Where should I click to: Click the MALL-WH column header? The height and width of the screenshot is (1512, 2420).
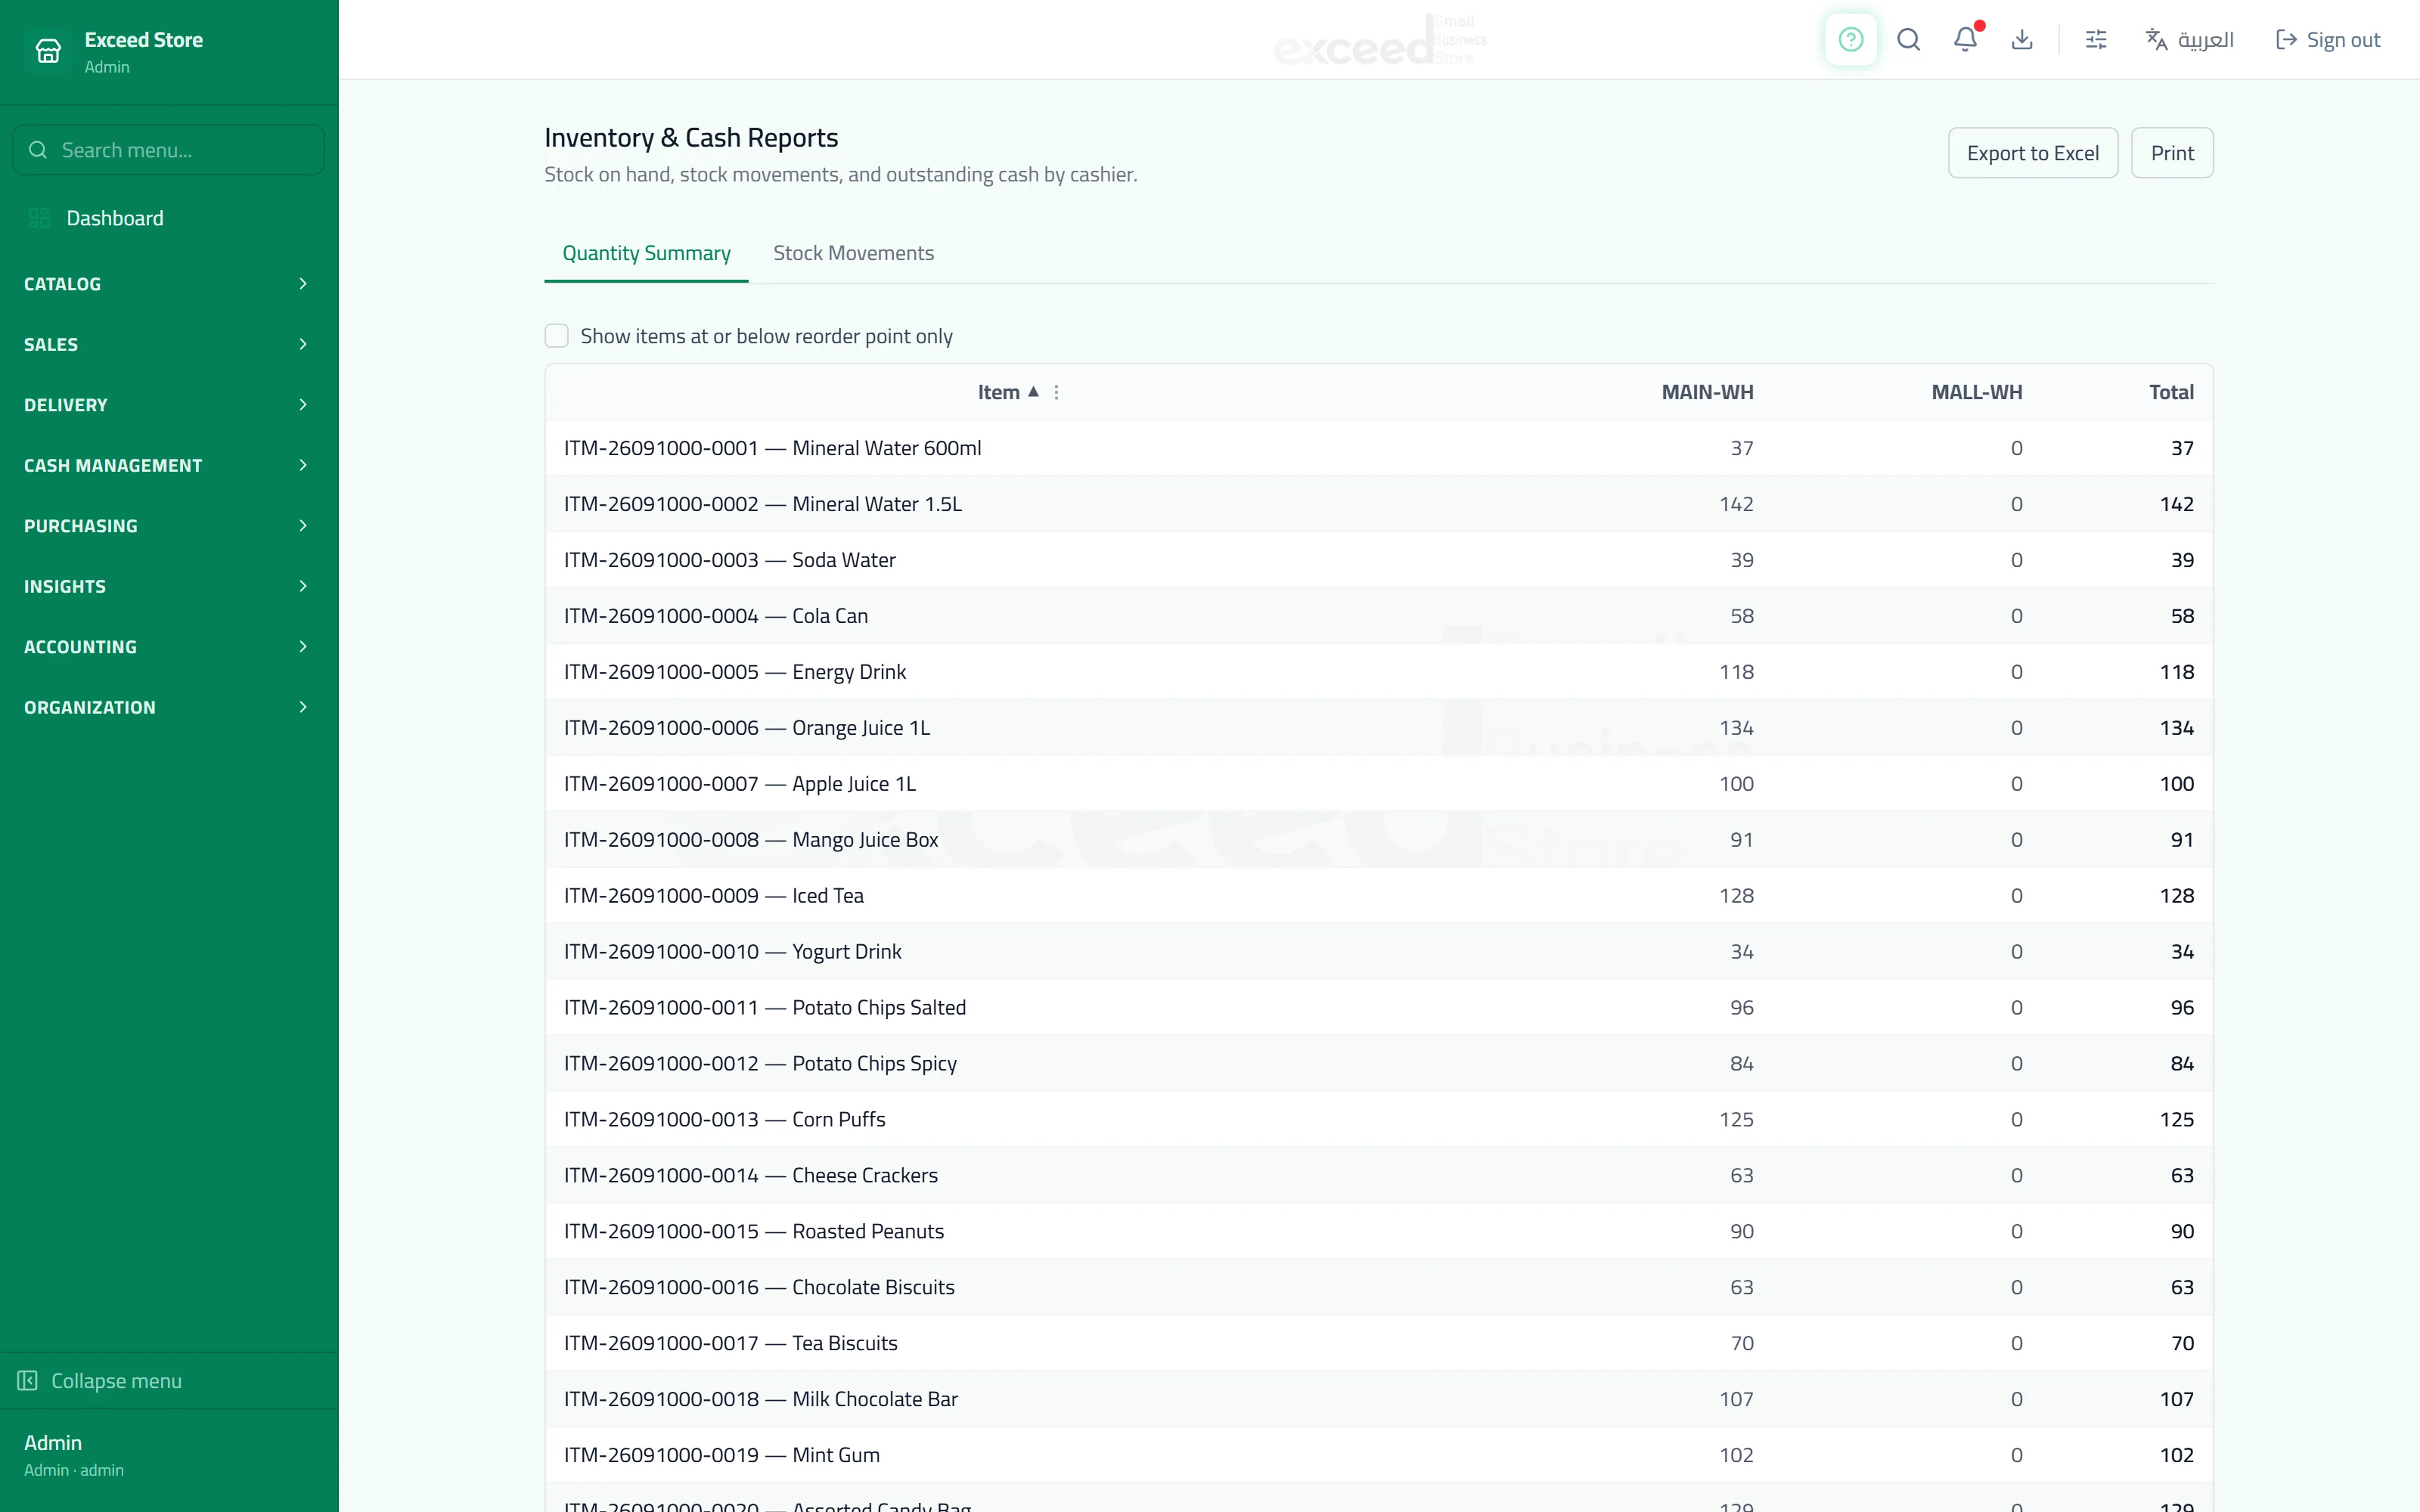click(x=1976, y=392)
